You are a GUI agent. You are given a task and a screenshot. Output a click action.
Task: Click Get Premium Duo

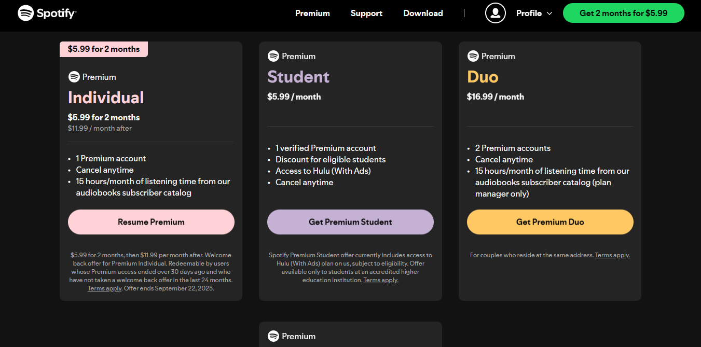550,221
